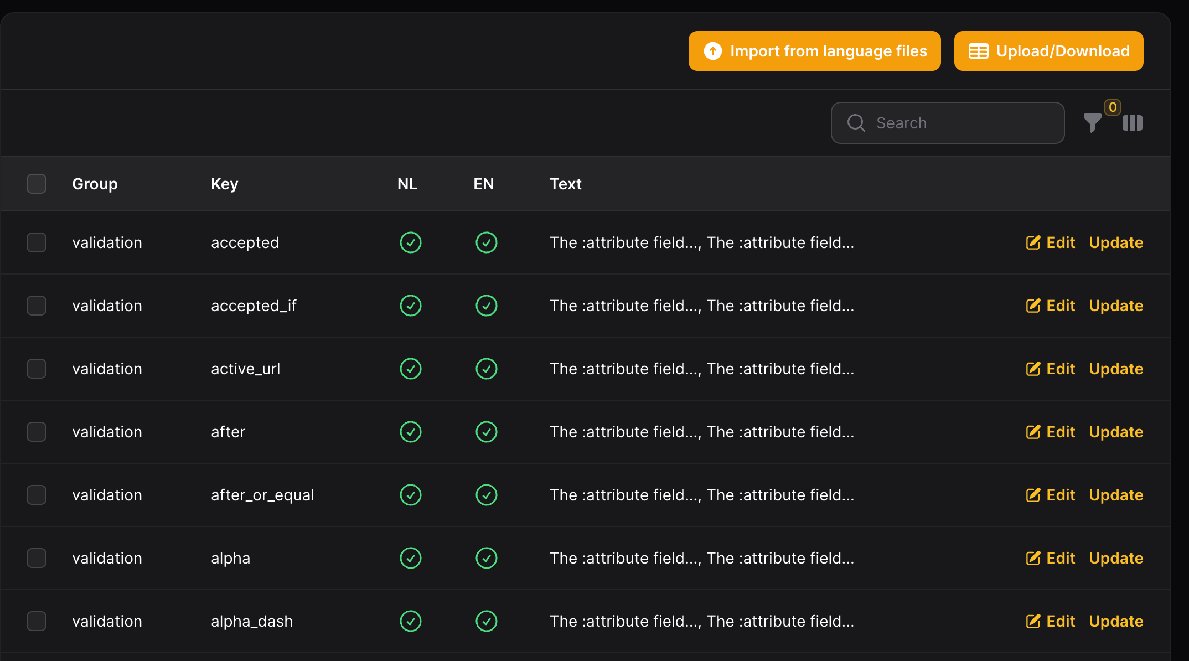Select the after_or_equal row checkbox
Image resolution: width=1189 pixels, height=661 pixels.
(x=37, y=495)
